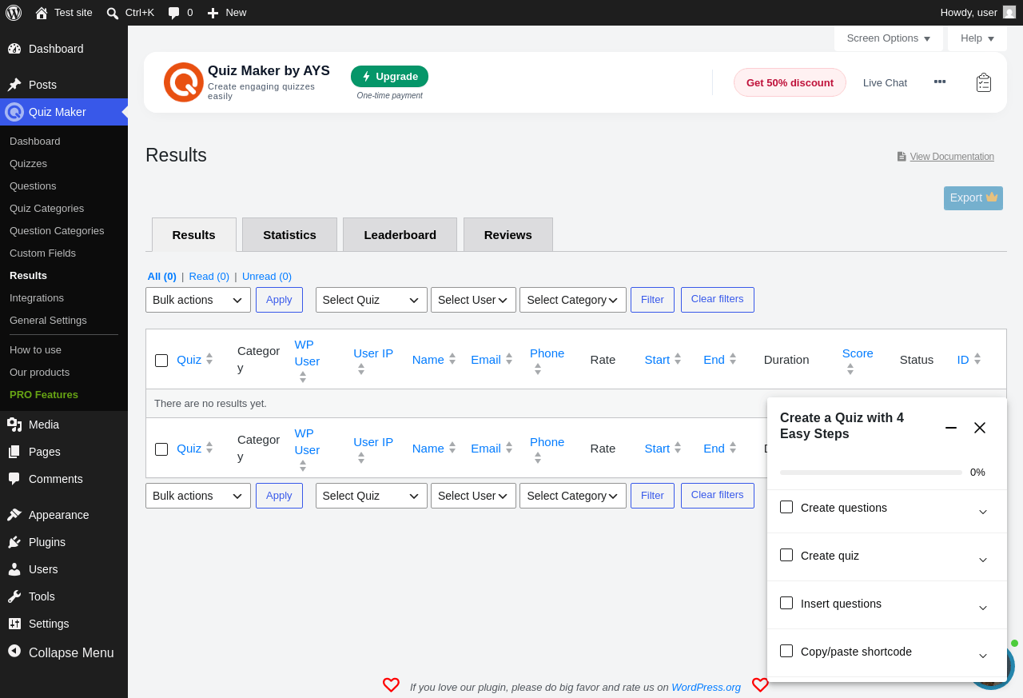The height and width of the screenshot is (698, 1023).
Task: Open Media icon in sidebar
Action: [x=14, y=425]
